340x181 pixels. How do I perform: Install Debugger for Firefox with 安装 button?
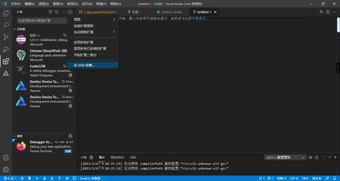[68, 151]
